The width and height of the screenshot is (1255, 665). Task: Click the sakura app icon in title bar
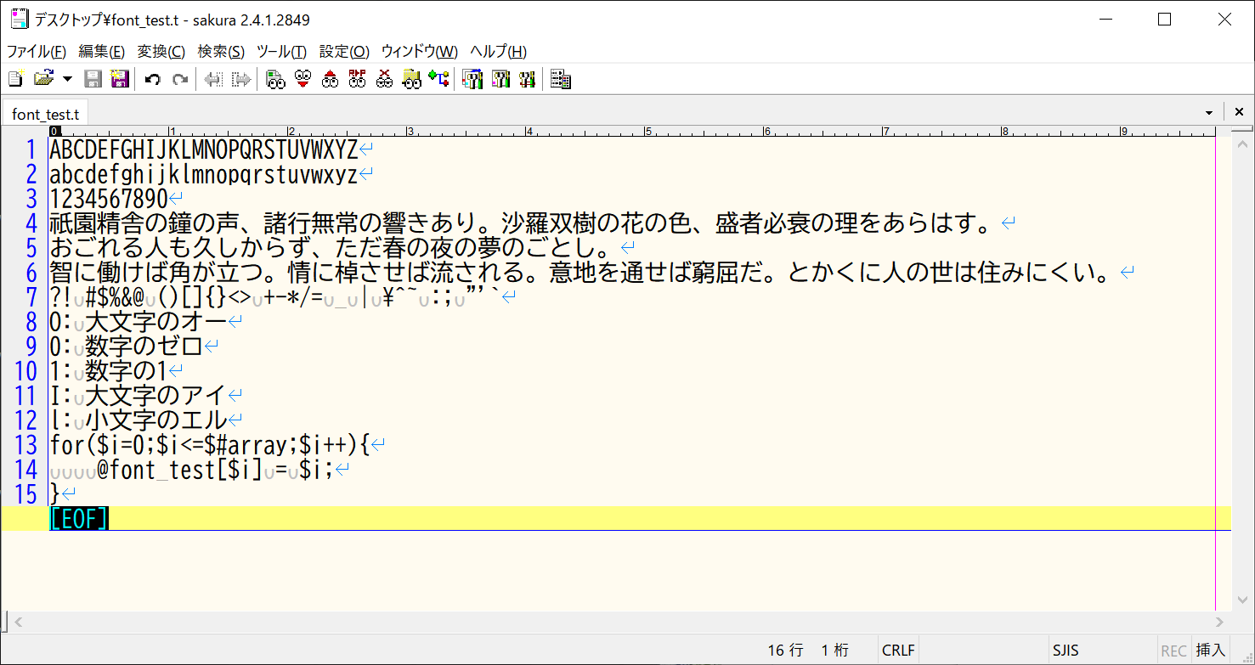point(19,19)
